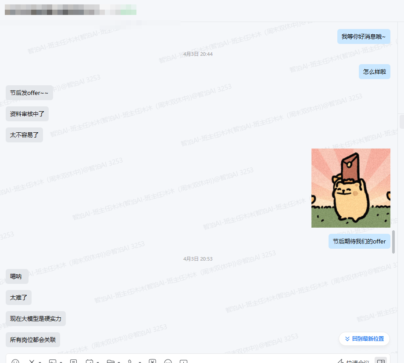Click the 回到最新位置 button
The width and height of the screenshot is (404, 363).
point(364,338)
